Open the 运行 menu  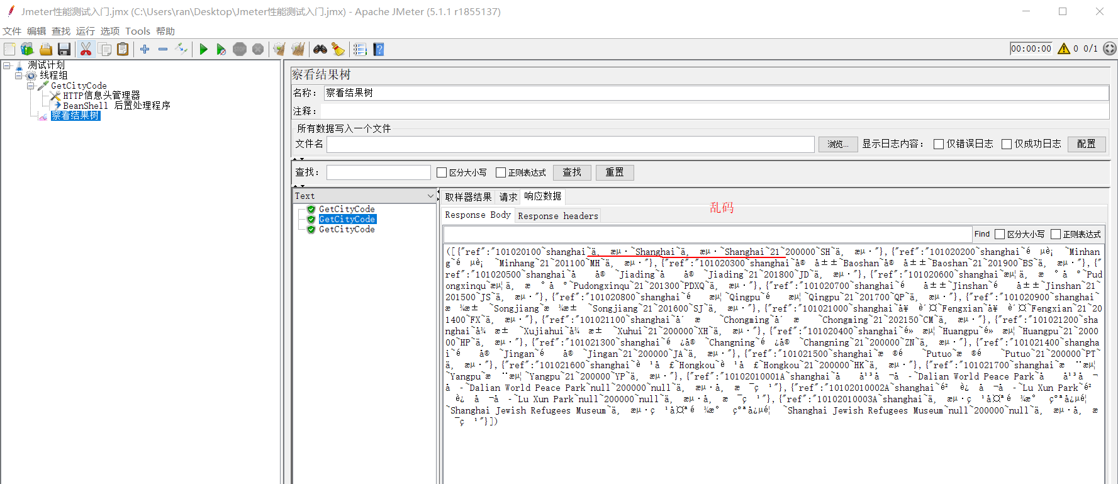86,31
